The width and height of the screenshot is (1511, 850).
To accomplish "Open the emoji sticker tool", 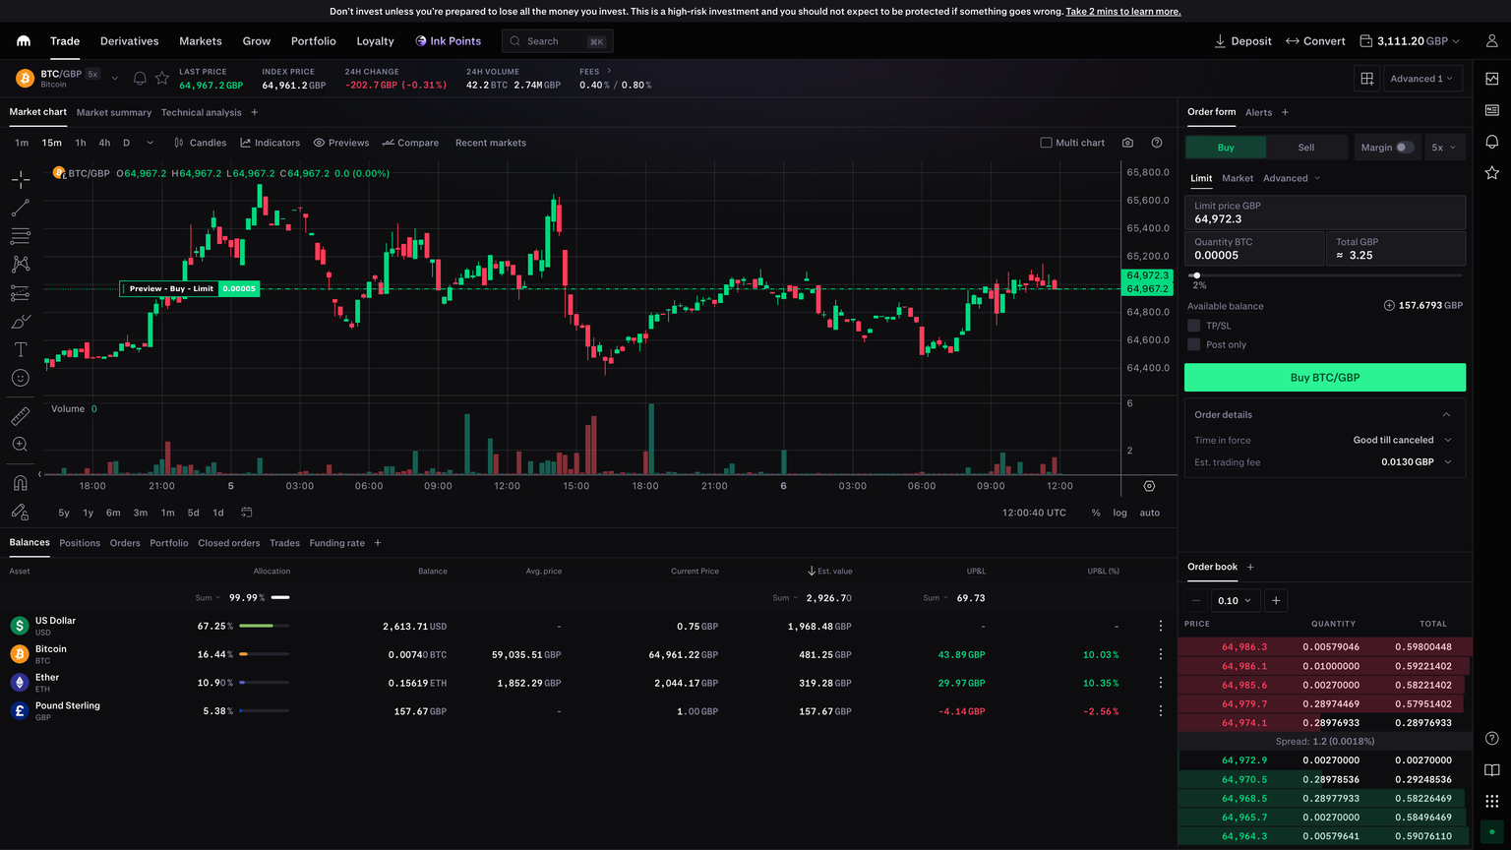I will click(x=20, y=378).
